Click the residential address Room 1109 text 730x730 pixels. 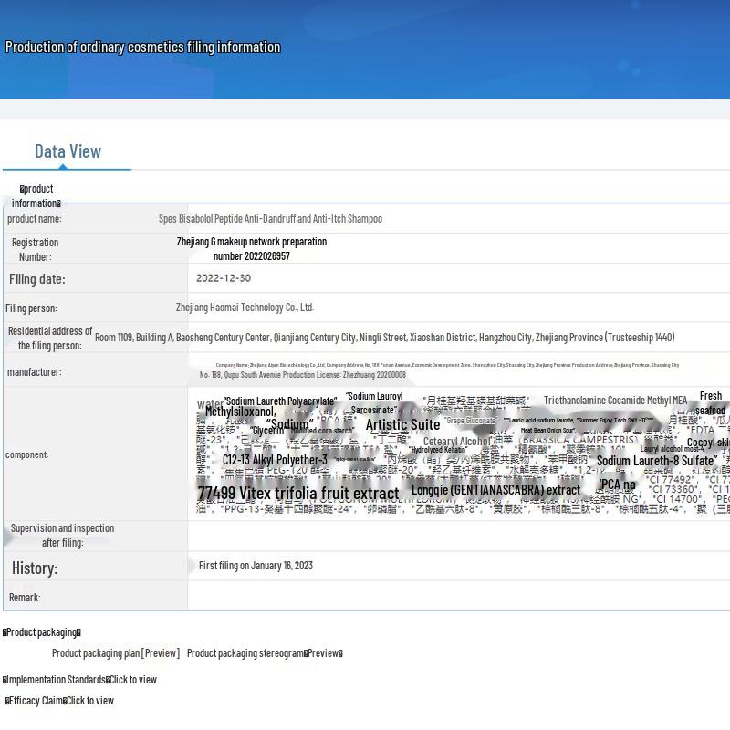[x=384, y=338]
